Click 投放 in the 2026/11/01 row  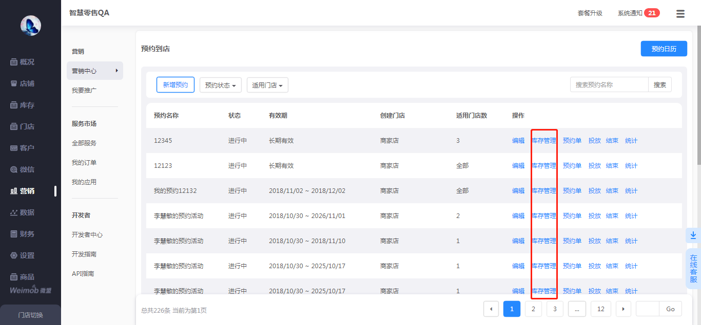595,216
